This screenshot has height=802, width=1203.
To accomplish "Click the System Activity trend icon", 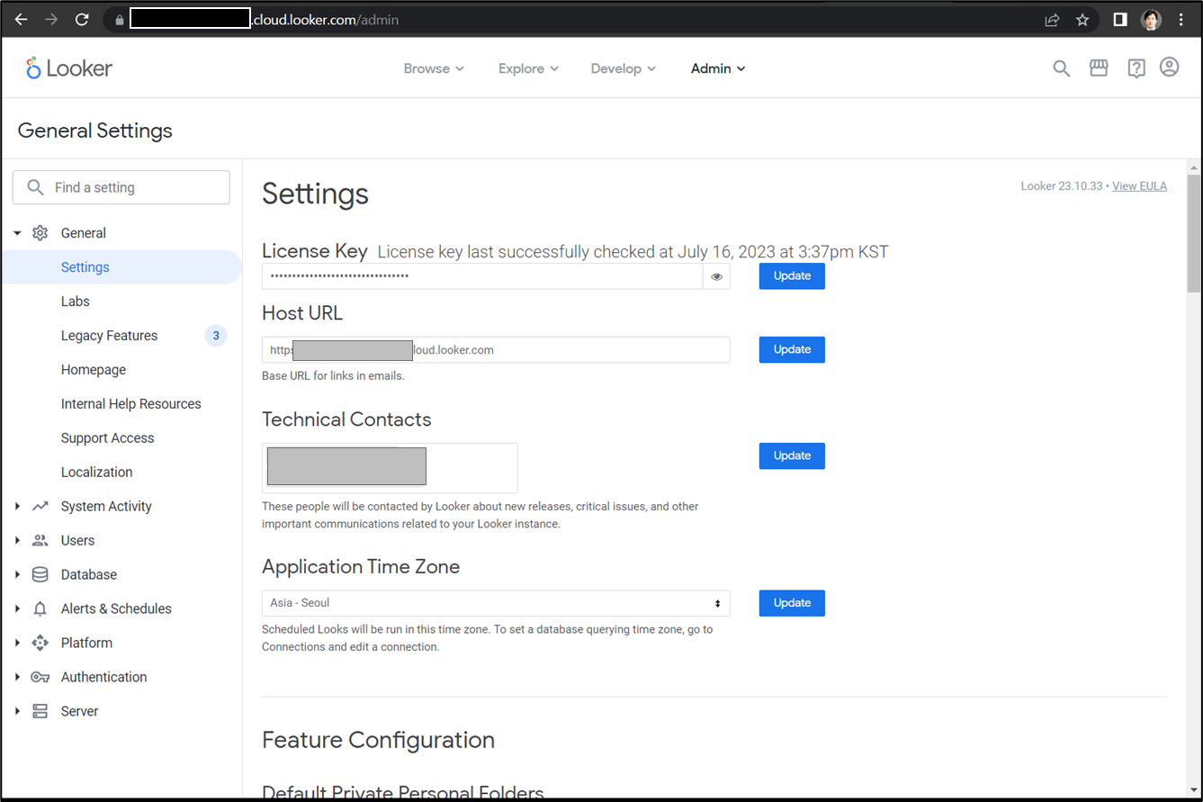I will (40, 507).
